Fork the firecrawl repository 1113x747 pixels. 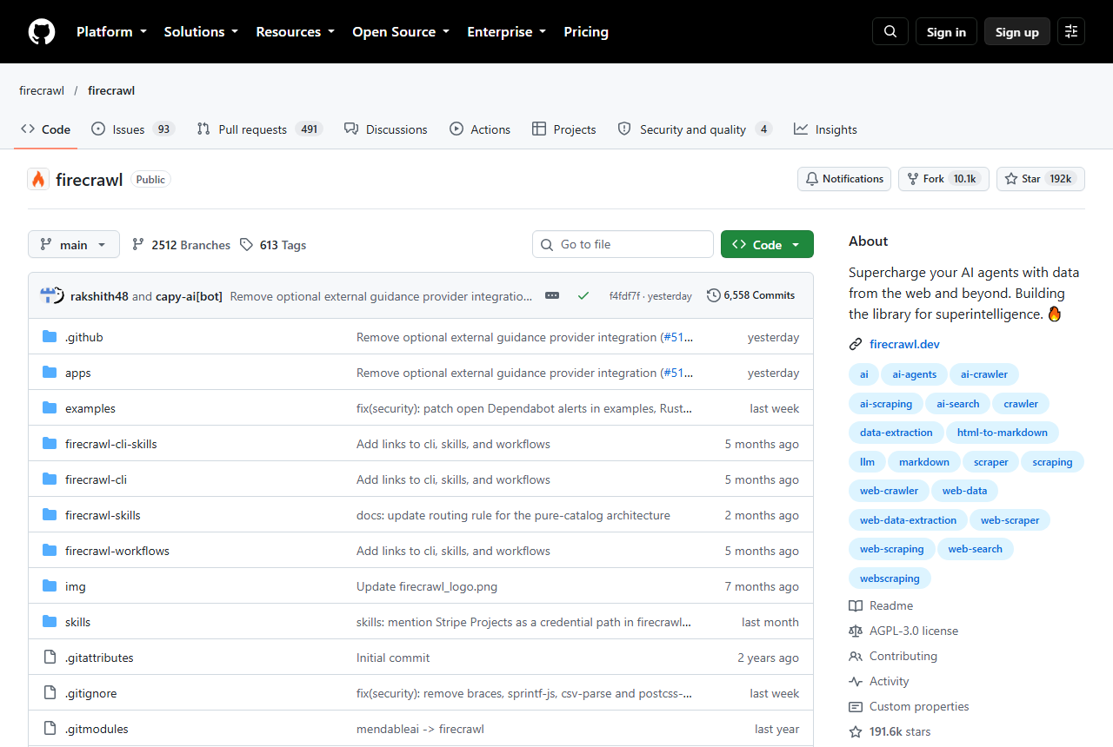(x=943, y=179)
